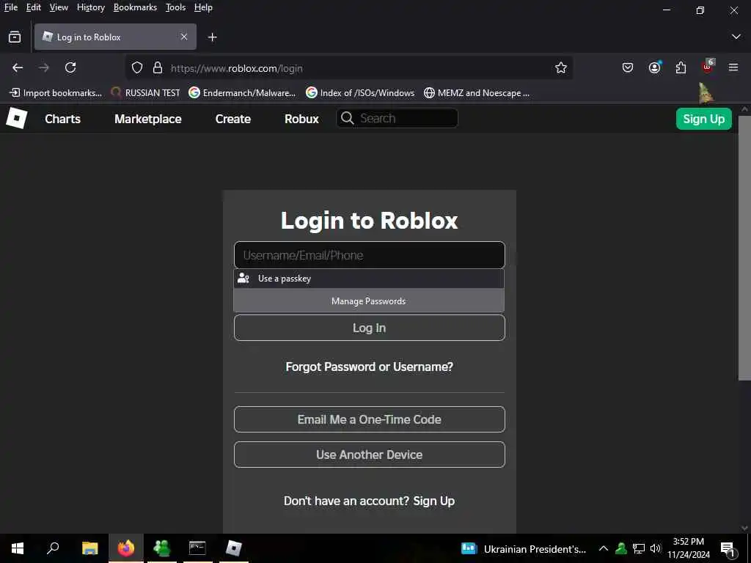The width and height of the screenshot is (751, 563).
Task: Select the Log in to Roblox tab
Action: [x=115, y=37]
